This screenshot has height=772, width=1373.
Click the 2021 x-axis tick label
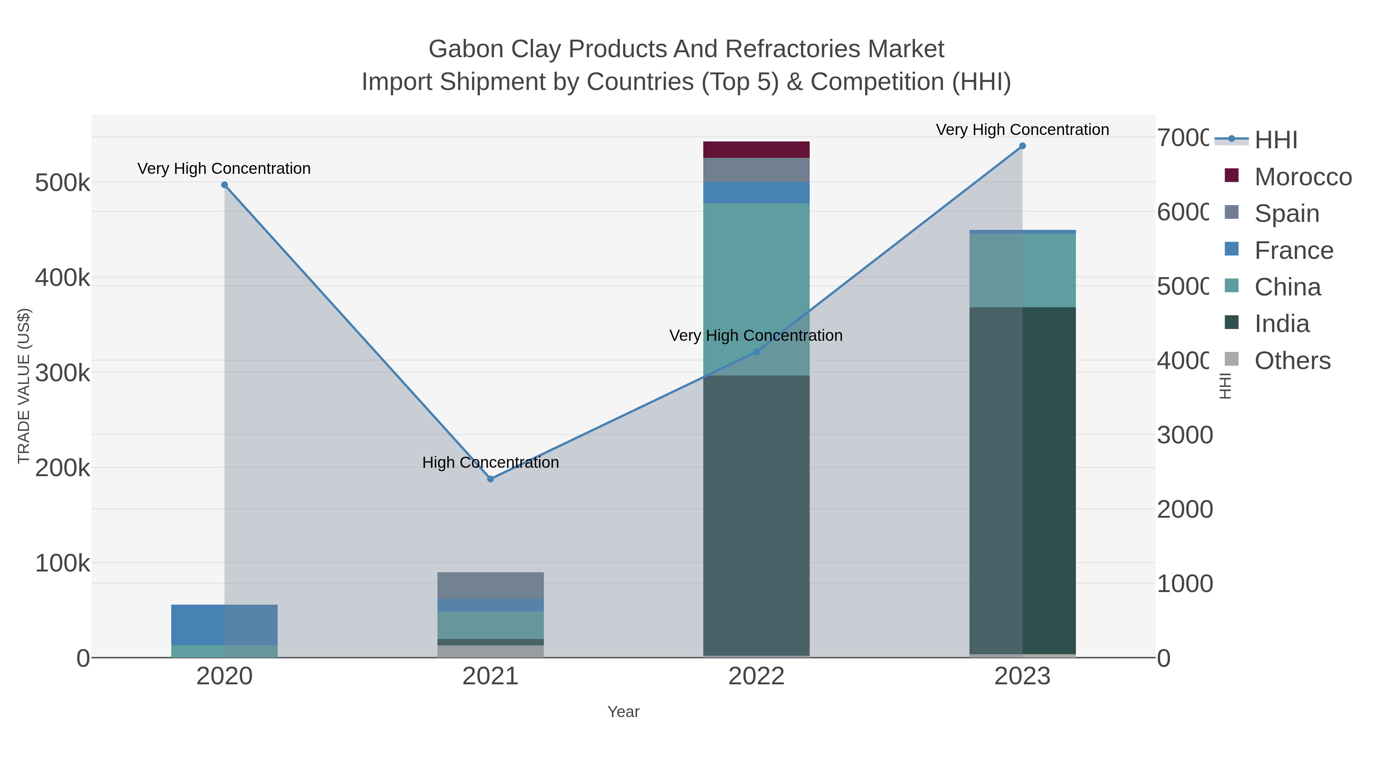coord(490,676)
